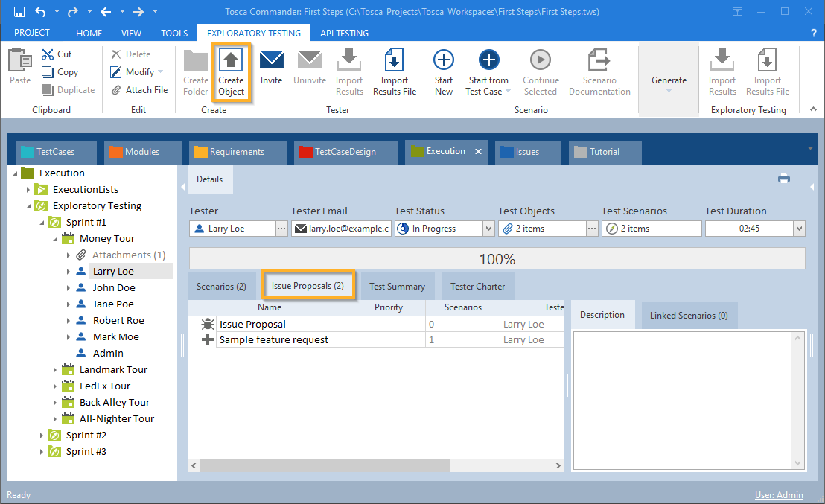This screenshot has width=825, height=504.
Task: Start a new exploratory scenario
Action: tap(444, 61)
